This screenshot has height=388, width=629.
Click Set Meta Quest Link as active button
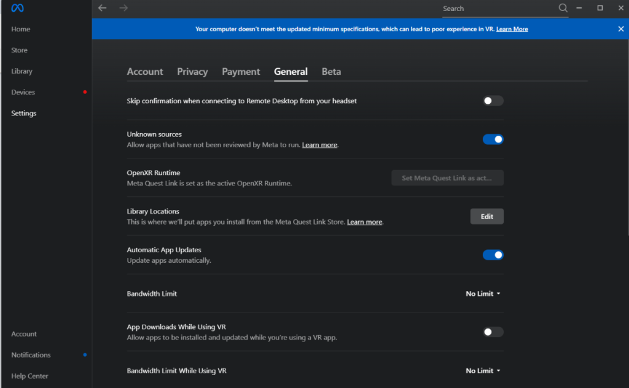[447, 178]
